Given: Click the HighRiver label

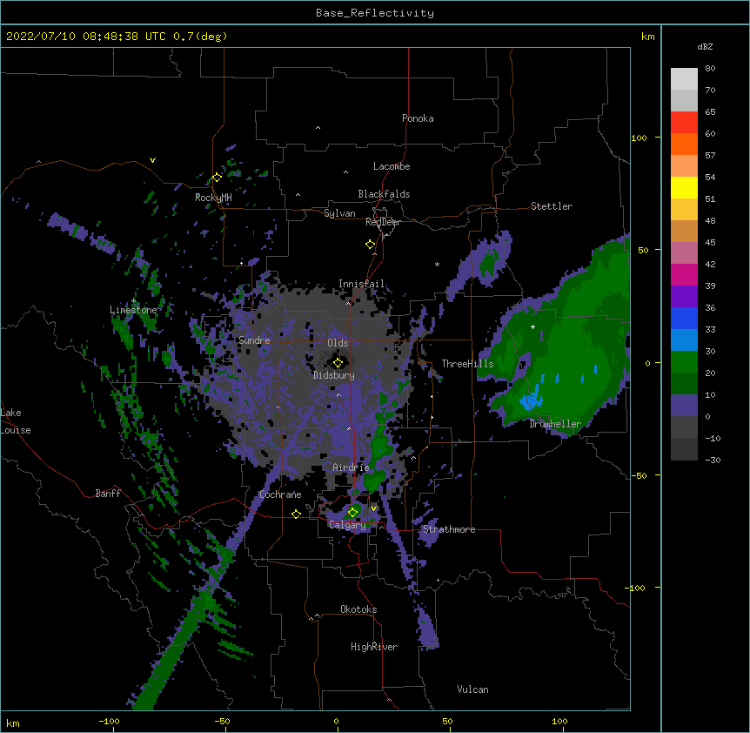Looking at the screenshot, I should point(374,647).
